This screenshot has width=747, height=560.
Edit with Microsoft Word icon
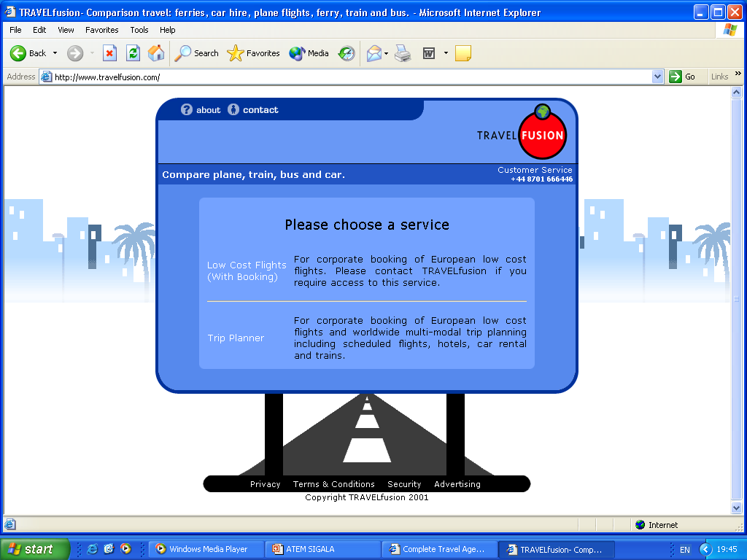pos(429,53)
